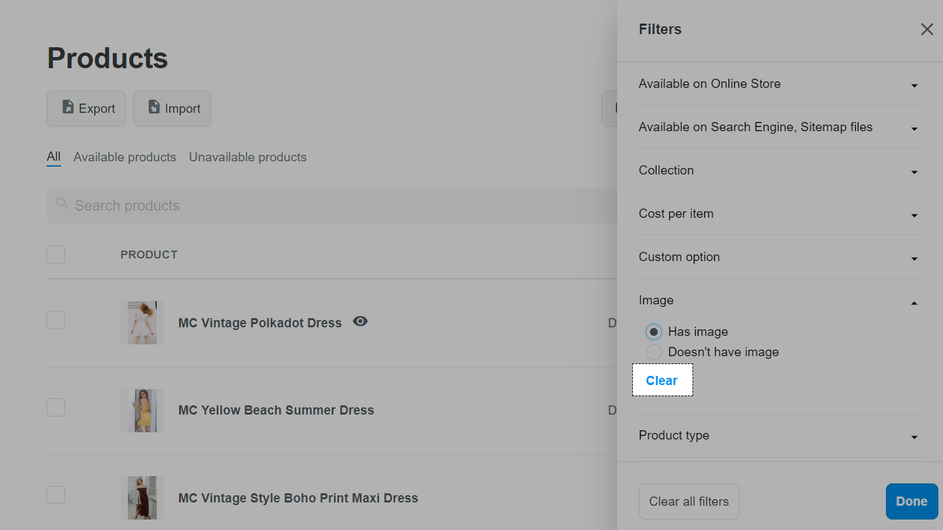Collapse the Image filter section

[x=782, y=300]
